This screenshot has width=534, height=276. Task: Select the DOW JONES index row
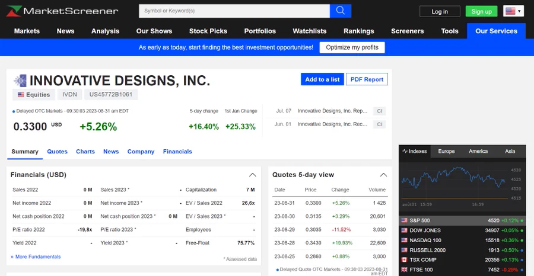[462, 230]
